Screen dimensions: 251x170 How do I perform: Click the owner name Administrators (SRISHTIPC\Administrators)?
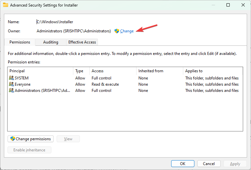pos(74,31)
